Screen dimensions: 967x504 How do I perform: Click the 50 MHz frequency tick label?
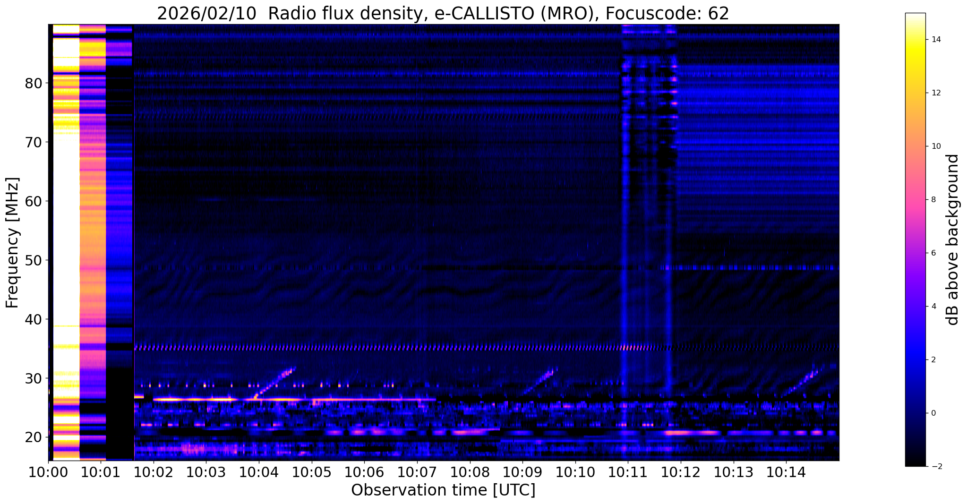click(x=33, y=260)
